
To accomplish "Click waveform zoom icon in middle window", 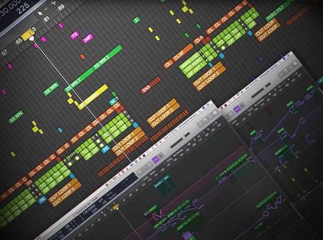I will 189,144.
